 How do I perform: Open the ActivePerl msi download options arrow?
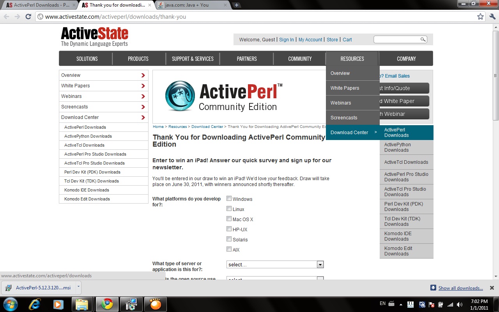[x=78, y=287]
